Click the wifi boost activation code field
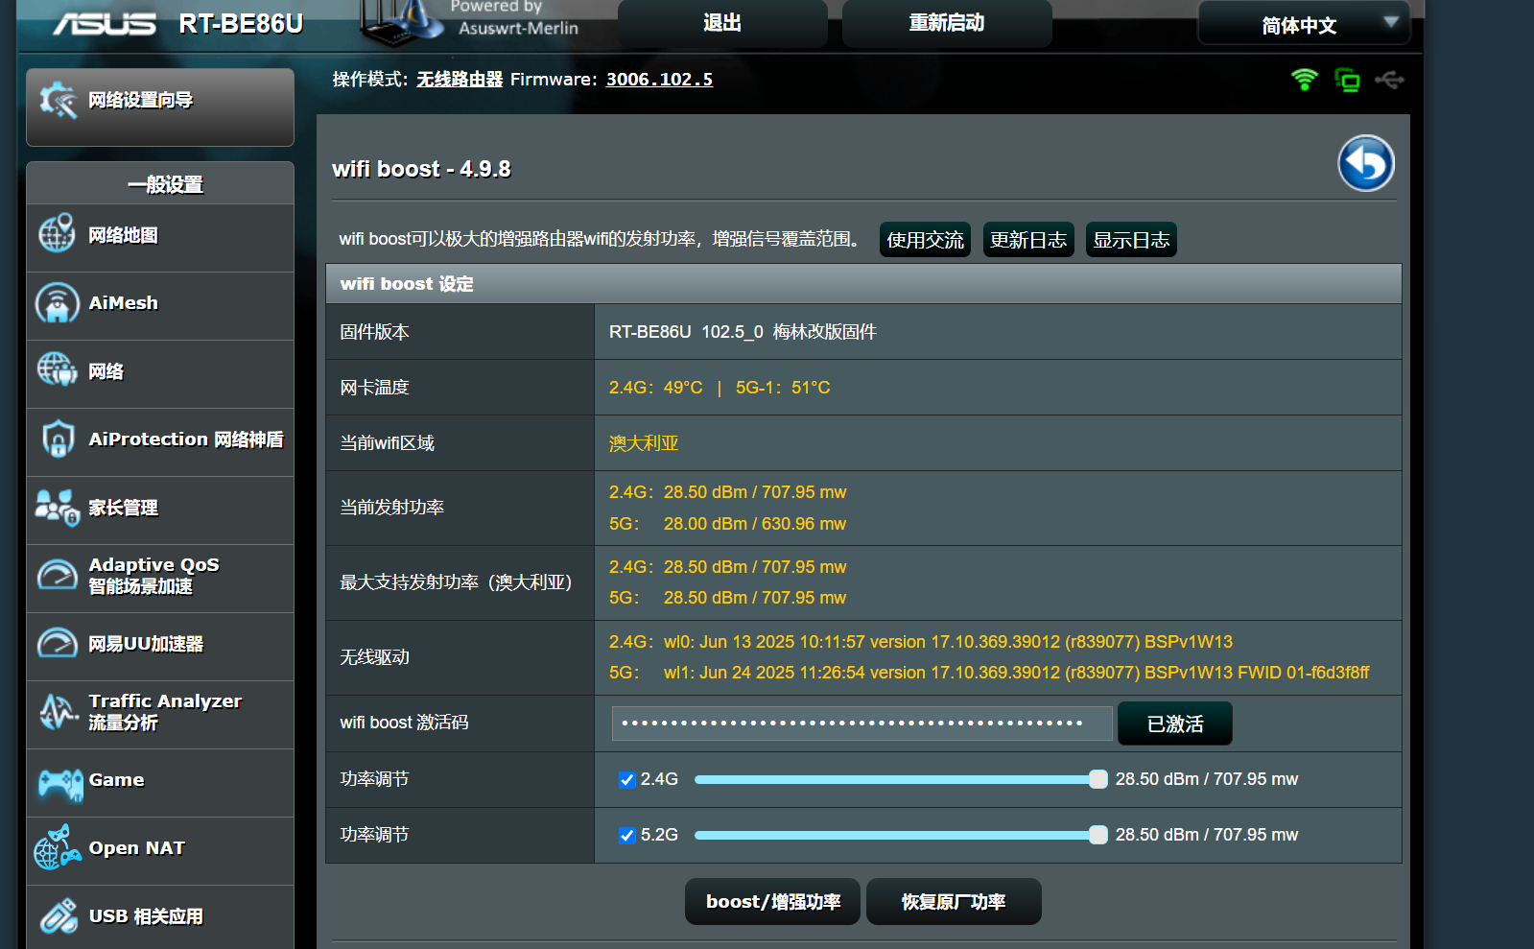This screenshot has height=949, width=1534. click(x=861, y=724)
